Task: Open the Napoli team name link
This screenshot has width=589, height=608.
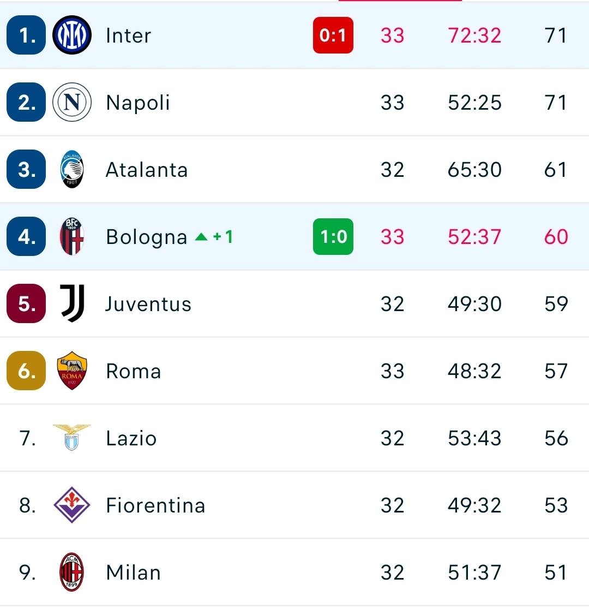Action: [x=138, y=103]
